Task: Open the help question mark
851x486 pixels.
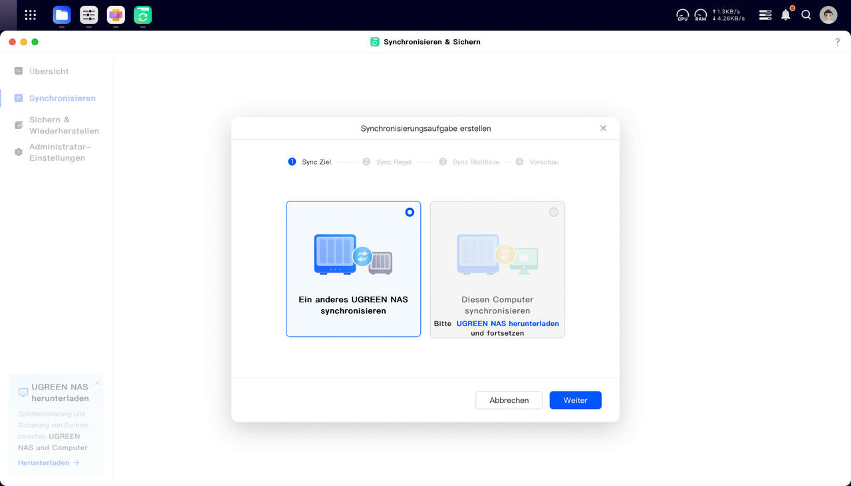Action: tap(837, 42)
